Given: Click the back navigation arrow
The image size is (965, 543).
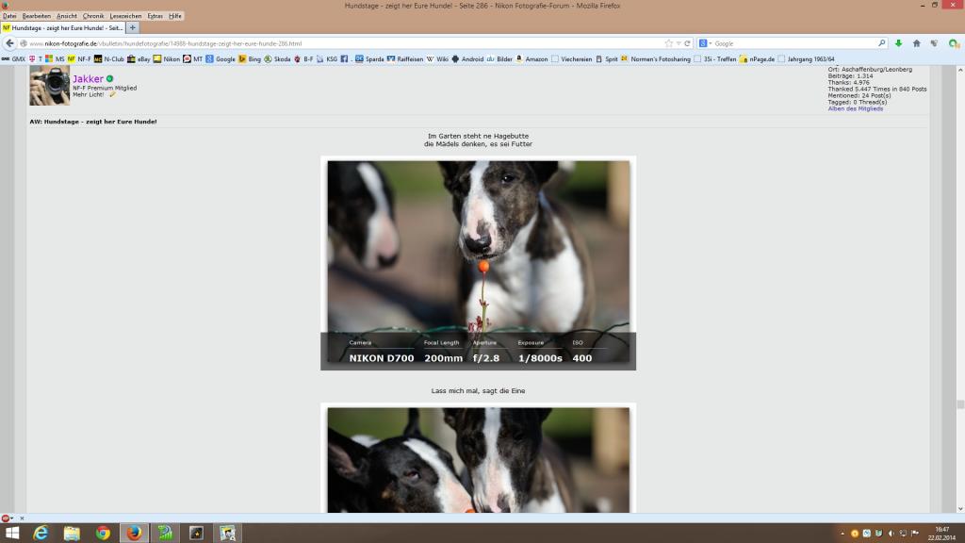Looking at the screenshot, I should point(9,43).
